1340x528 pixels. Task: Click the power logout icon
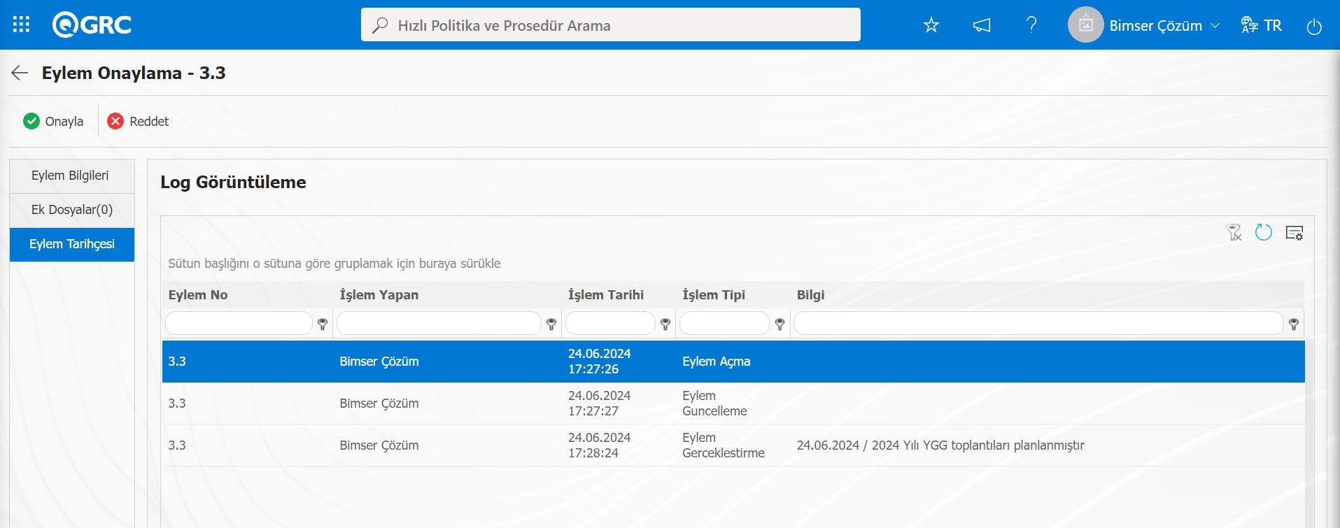pyautogui.click(x=1314, y=26)
